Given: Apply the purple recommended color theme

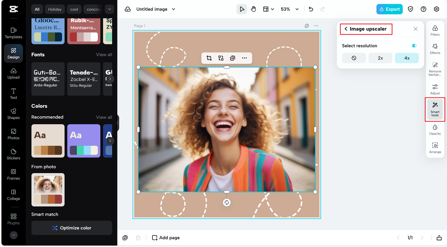Looking at the screenshot, I should coord(84,141).
